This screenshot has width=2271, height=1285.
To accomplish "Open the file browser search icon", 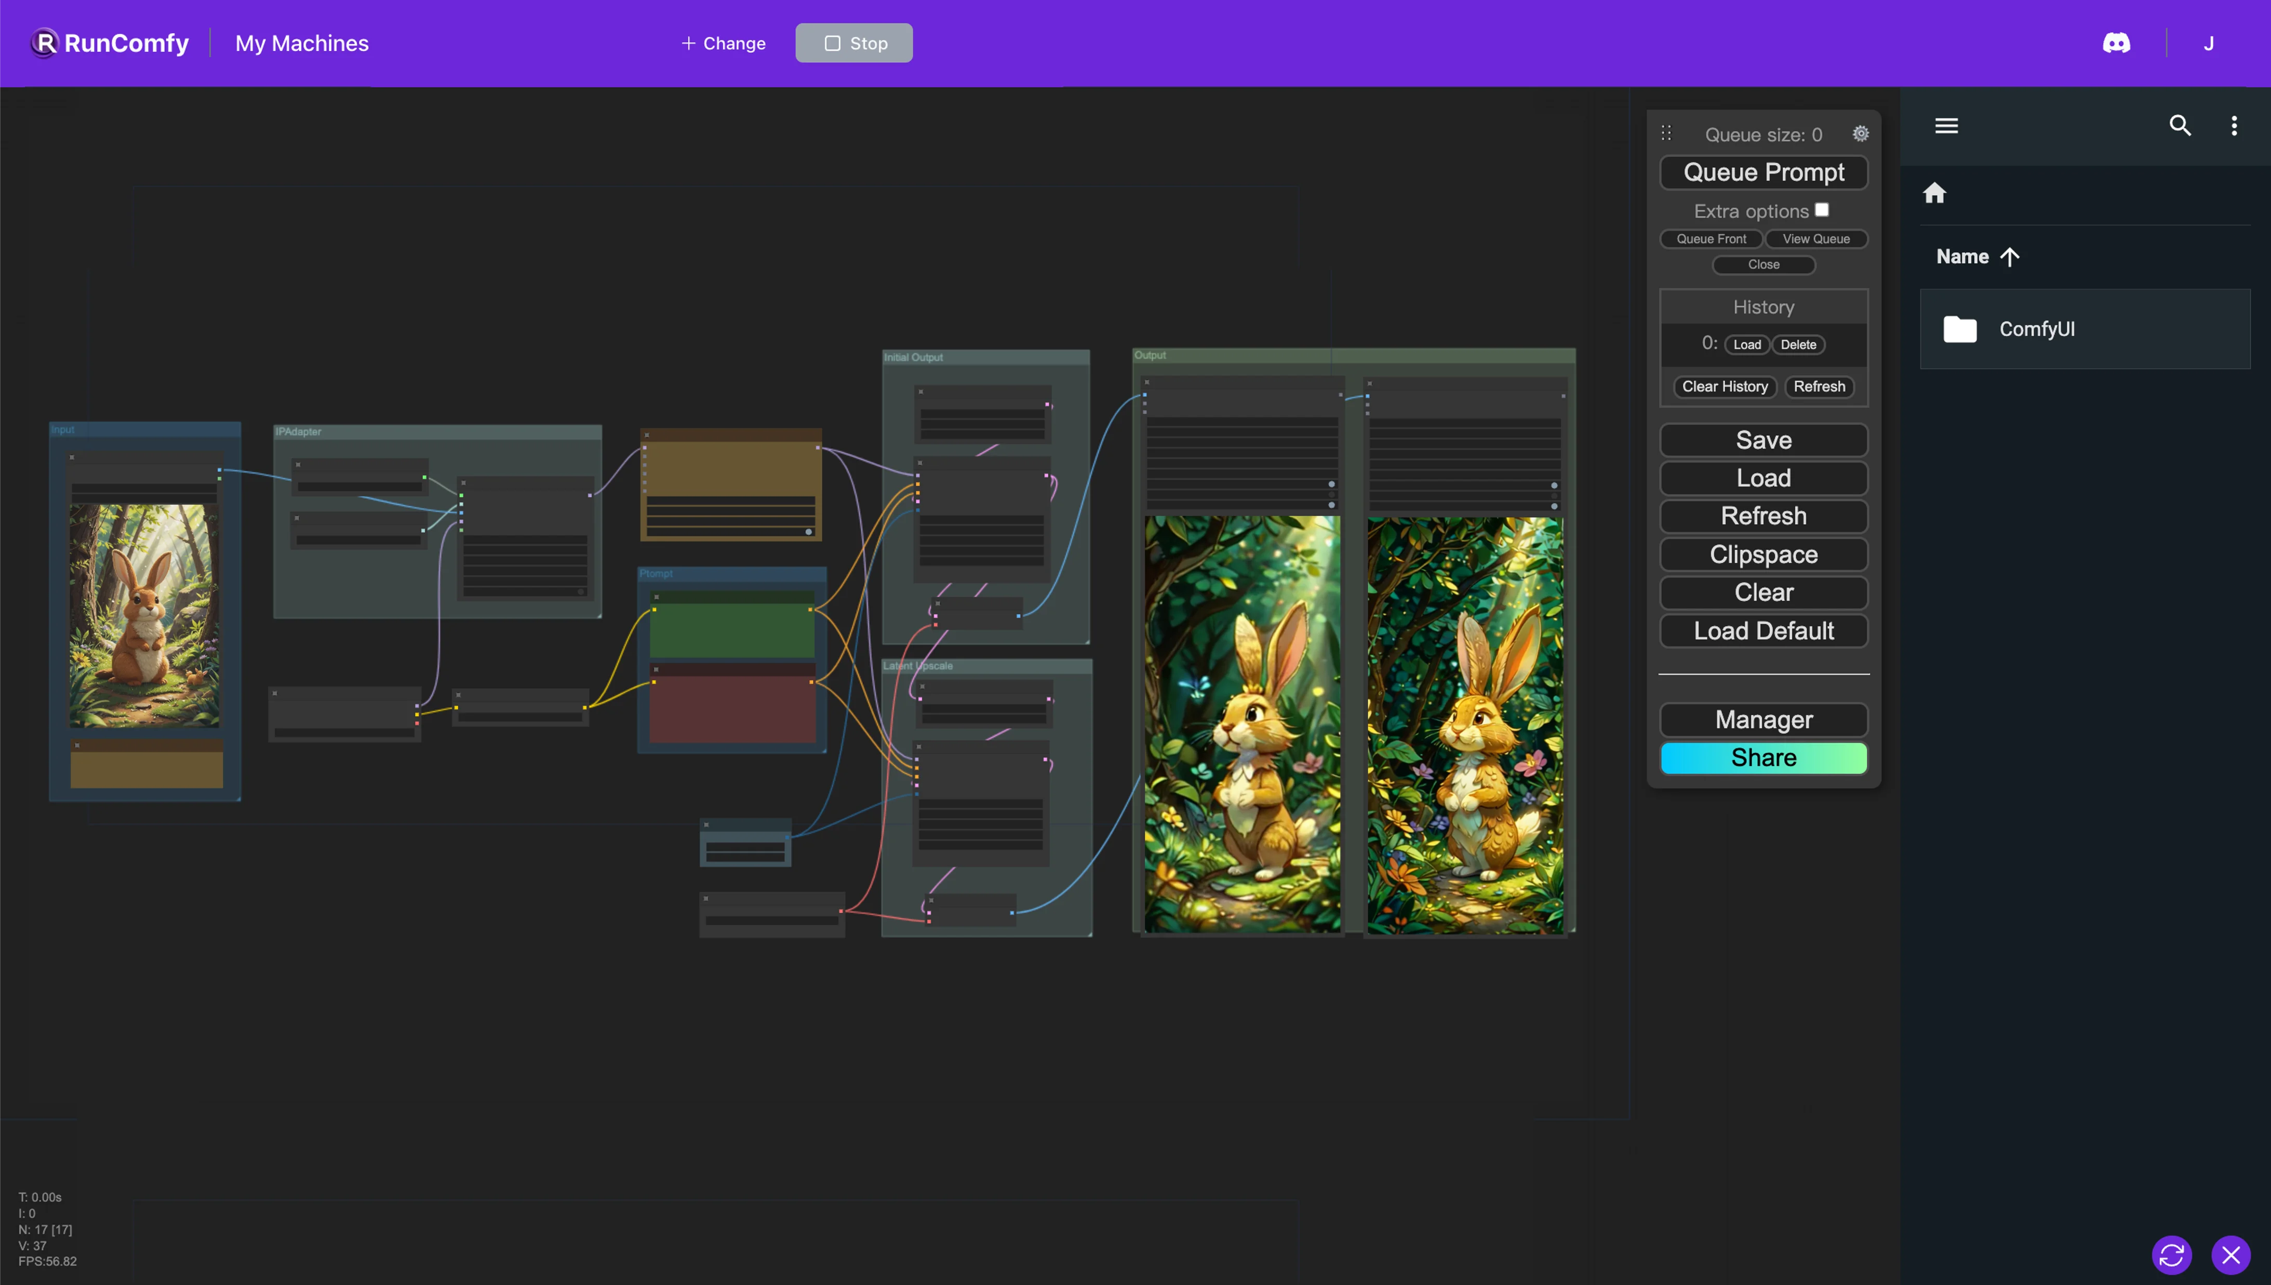I will click(x=2180, y=126).
